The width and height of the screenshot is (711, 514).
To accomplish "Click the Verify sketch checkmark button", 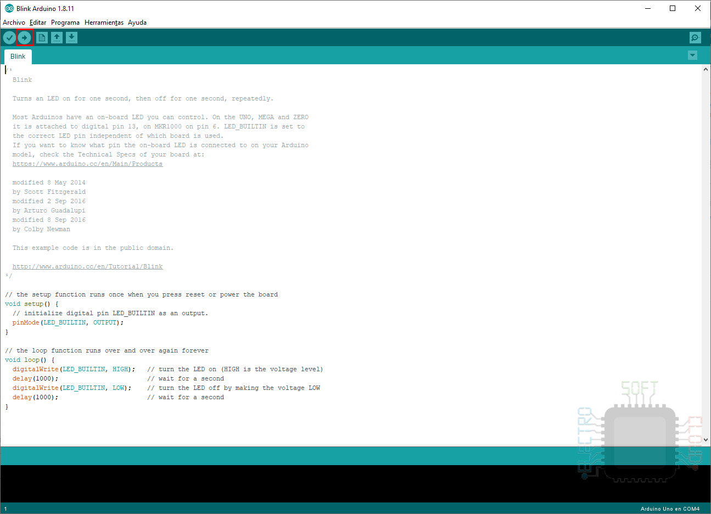I will click(9, 37).
